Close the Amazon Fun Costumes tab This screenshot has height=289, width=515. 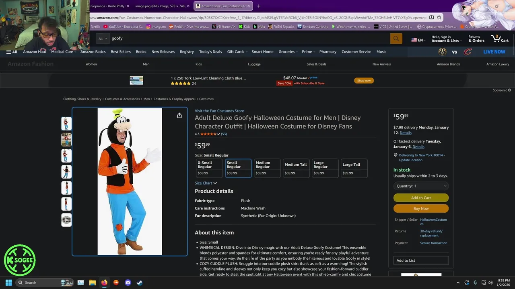[249, 6]
